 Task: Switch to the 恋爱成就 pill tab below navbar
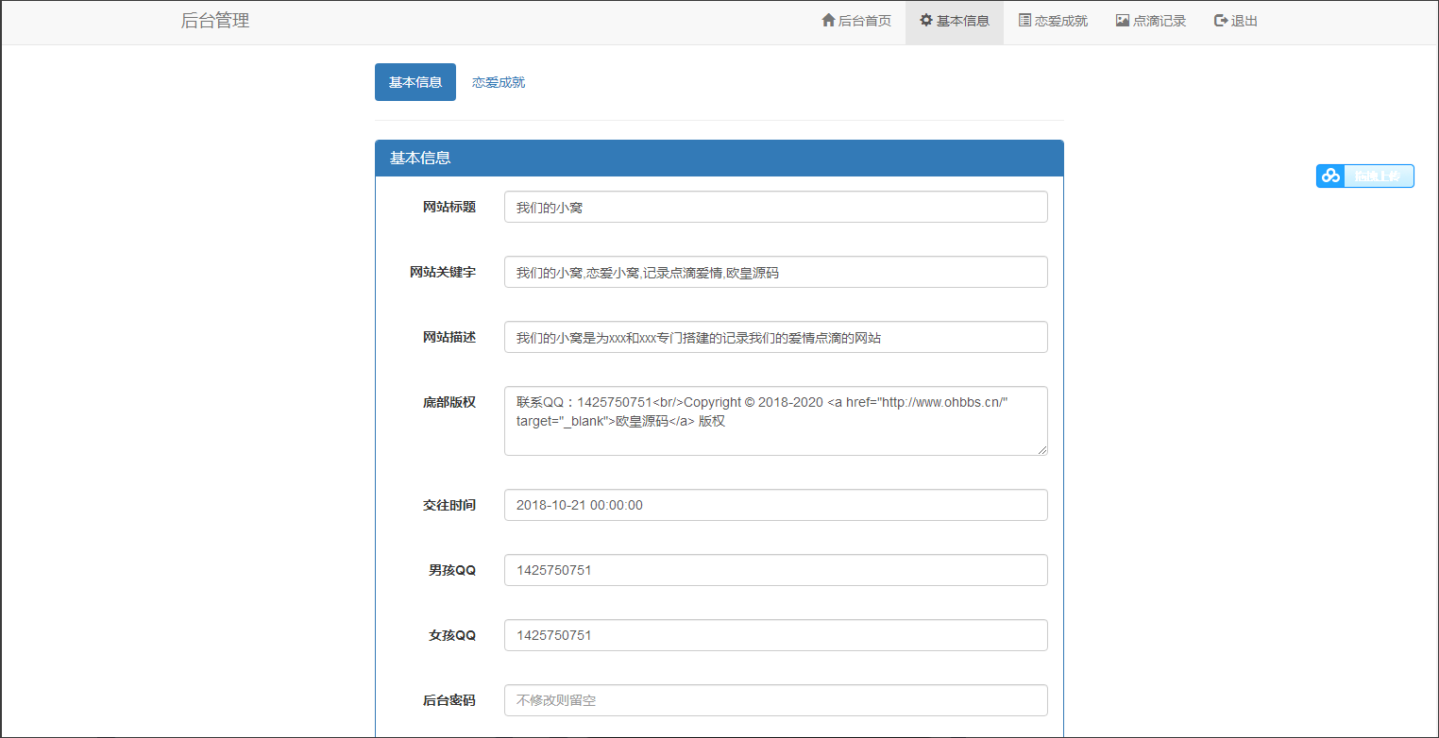[499, 82]
